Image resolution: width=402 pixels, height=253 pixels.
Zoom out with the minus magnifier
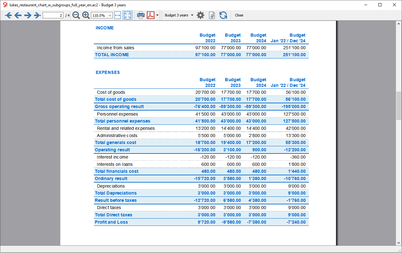76,15
